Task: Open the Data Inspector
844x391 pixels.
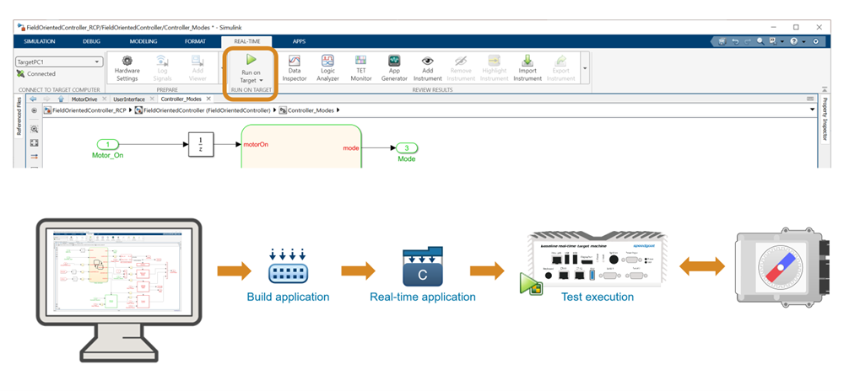Action: pos(295,67)
